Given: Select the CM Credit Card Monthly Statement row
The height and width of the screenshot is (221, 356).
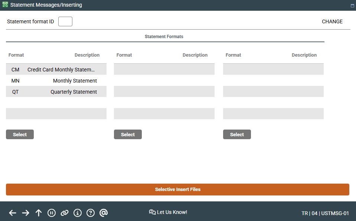Looking at the screenshot, I should tap(56, 70).
